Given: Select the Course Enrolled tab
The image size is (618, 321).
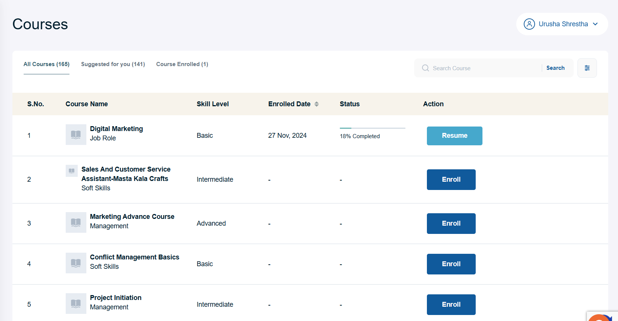Looking at the screenshot, I should [x=182, y=64].
